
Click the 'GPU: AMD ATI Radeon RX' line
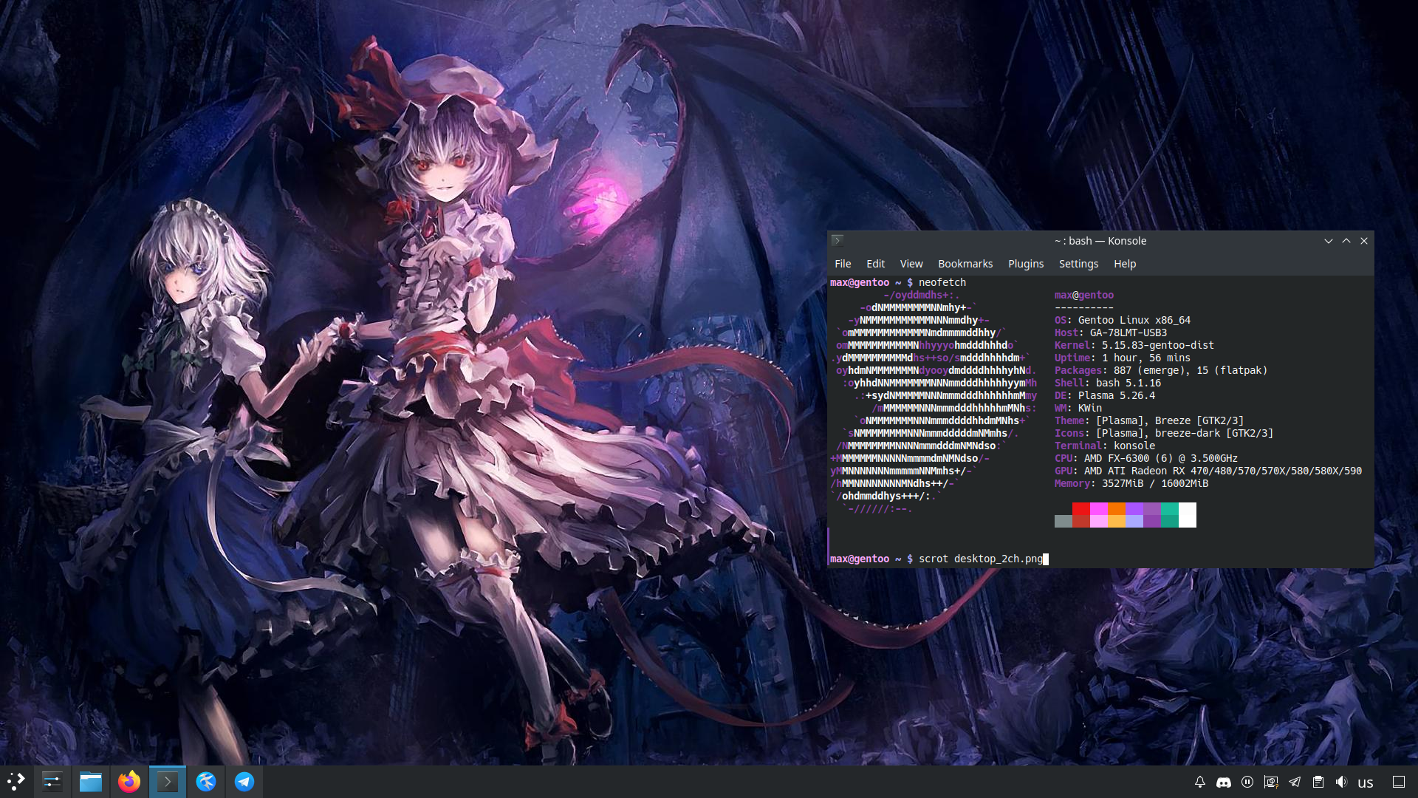[1208, 471]
